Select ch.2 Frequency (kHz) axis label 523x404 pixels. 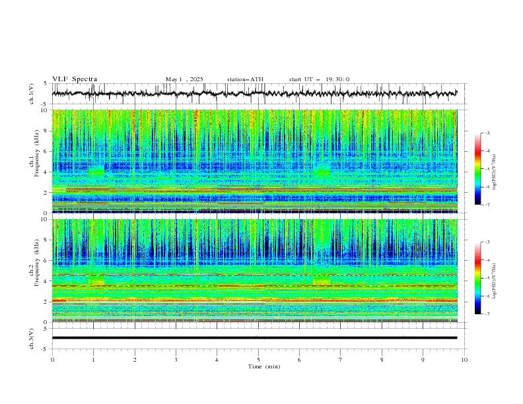coord(34,263)
